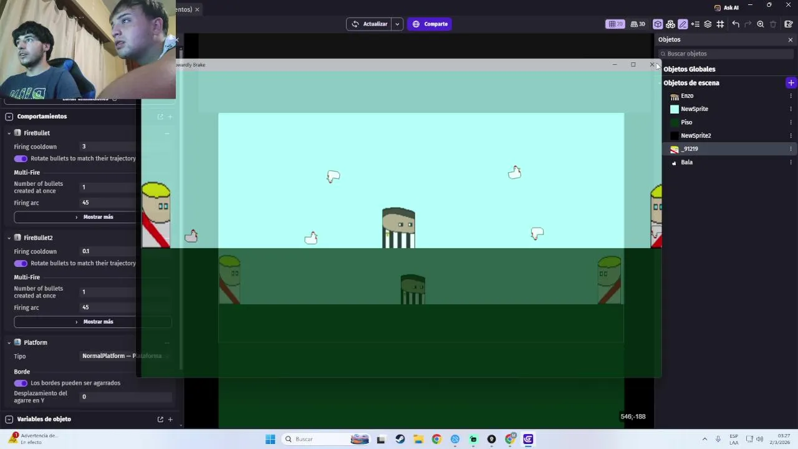The height and width of the screenshot is (449, 798).
Task: Open the instances list icon
Action: tap(695, 24)
